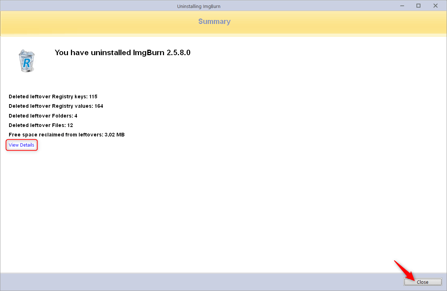Click the Revo Uninstaller recycle bin icon
The height and width of the screenshot is (291, 447).
click(27, 61)
